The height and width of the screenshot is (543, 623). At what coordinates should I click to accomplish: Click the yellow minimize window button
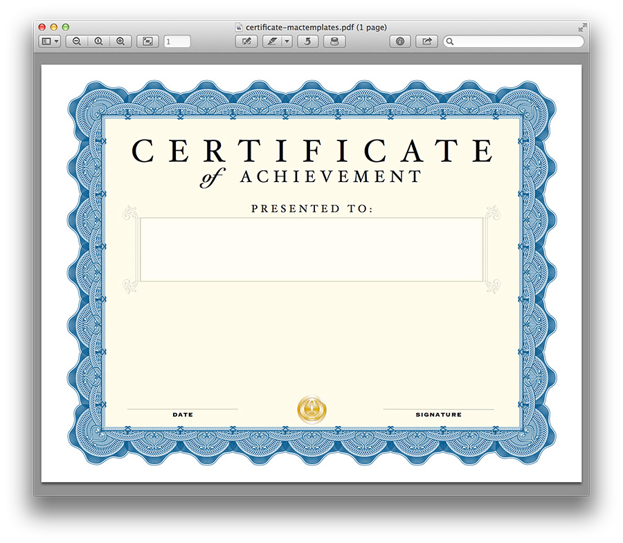pyautogui.click(x=53, y=27)
